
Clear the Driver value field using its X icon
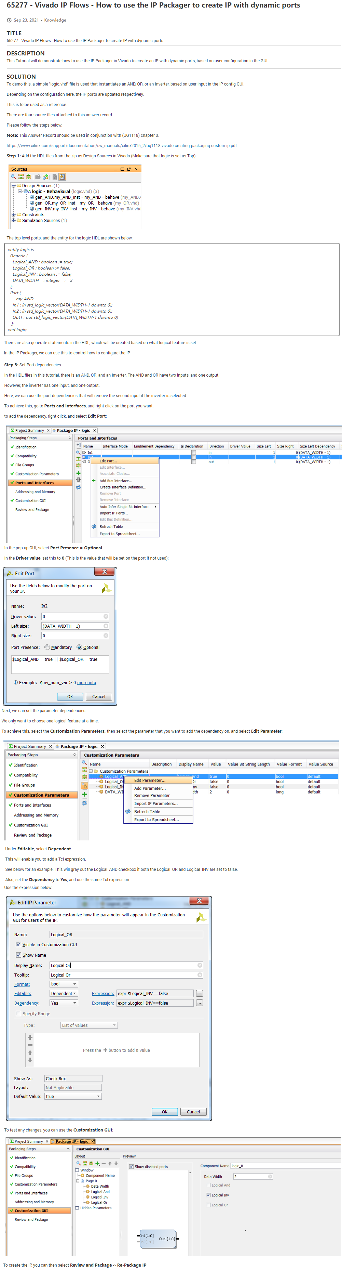point(106,616)
